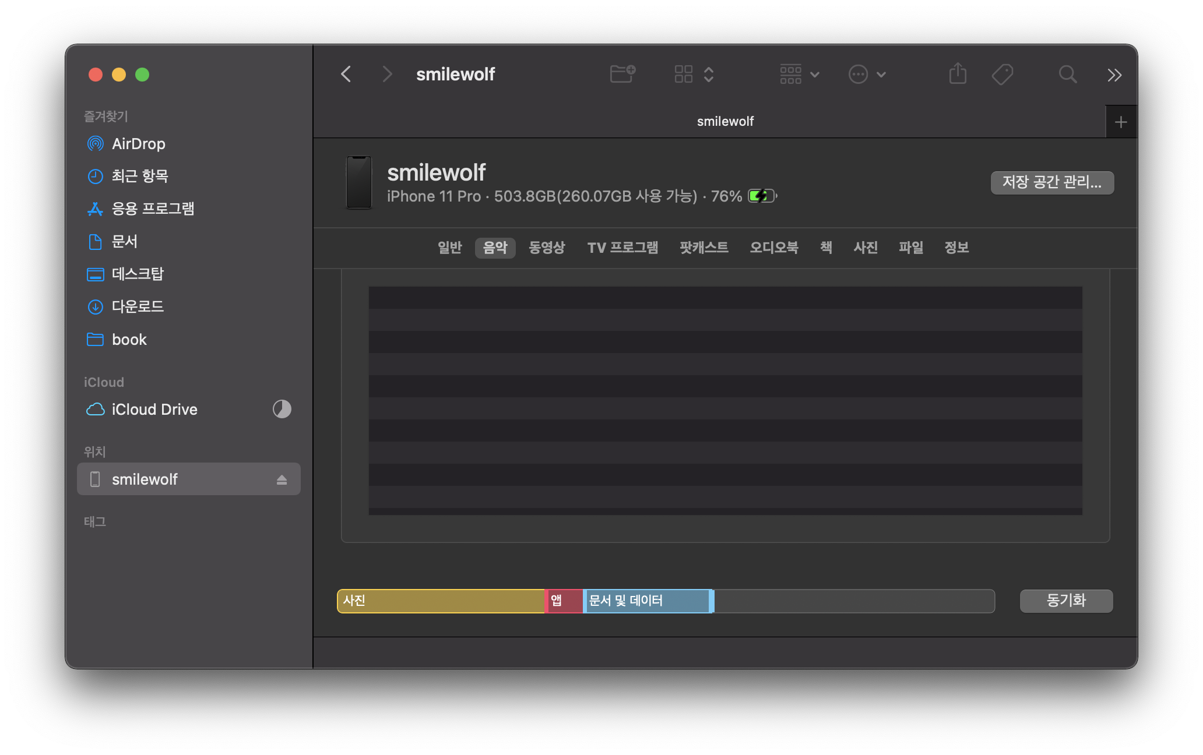Open the action ellipsis menu dropdown

coord(867,74)
